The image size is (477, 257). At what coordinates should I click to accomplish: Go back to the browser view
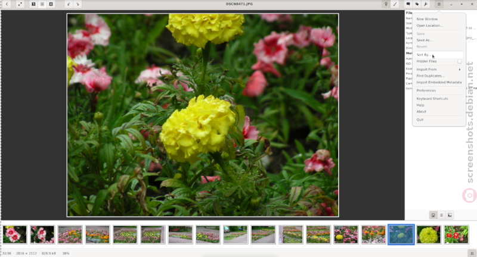pyautogui.click(x=7, y=4)
